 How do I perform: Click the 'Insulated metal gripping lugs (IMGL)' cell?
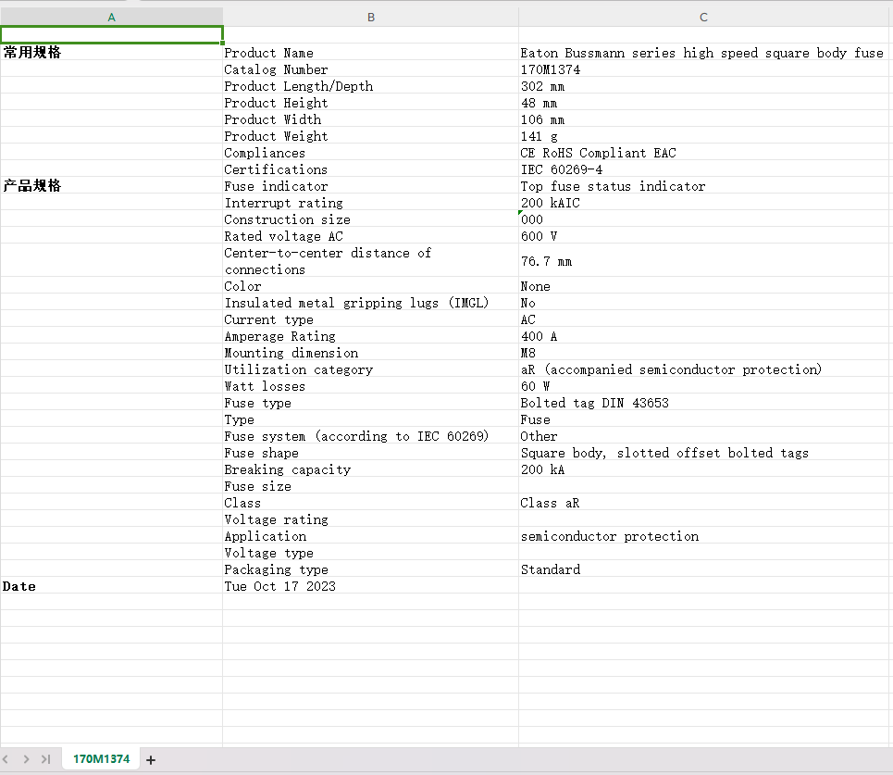pyautogui.click(x=371, y=303)
